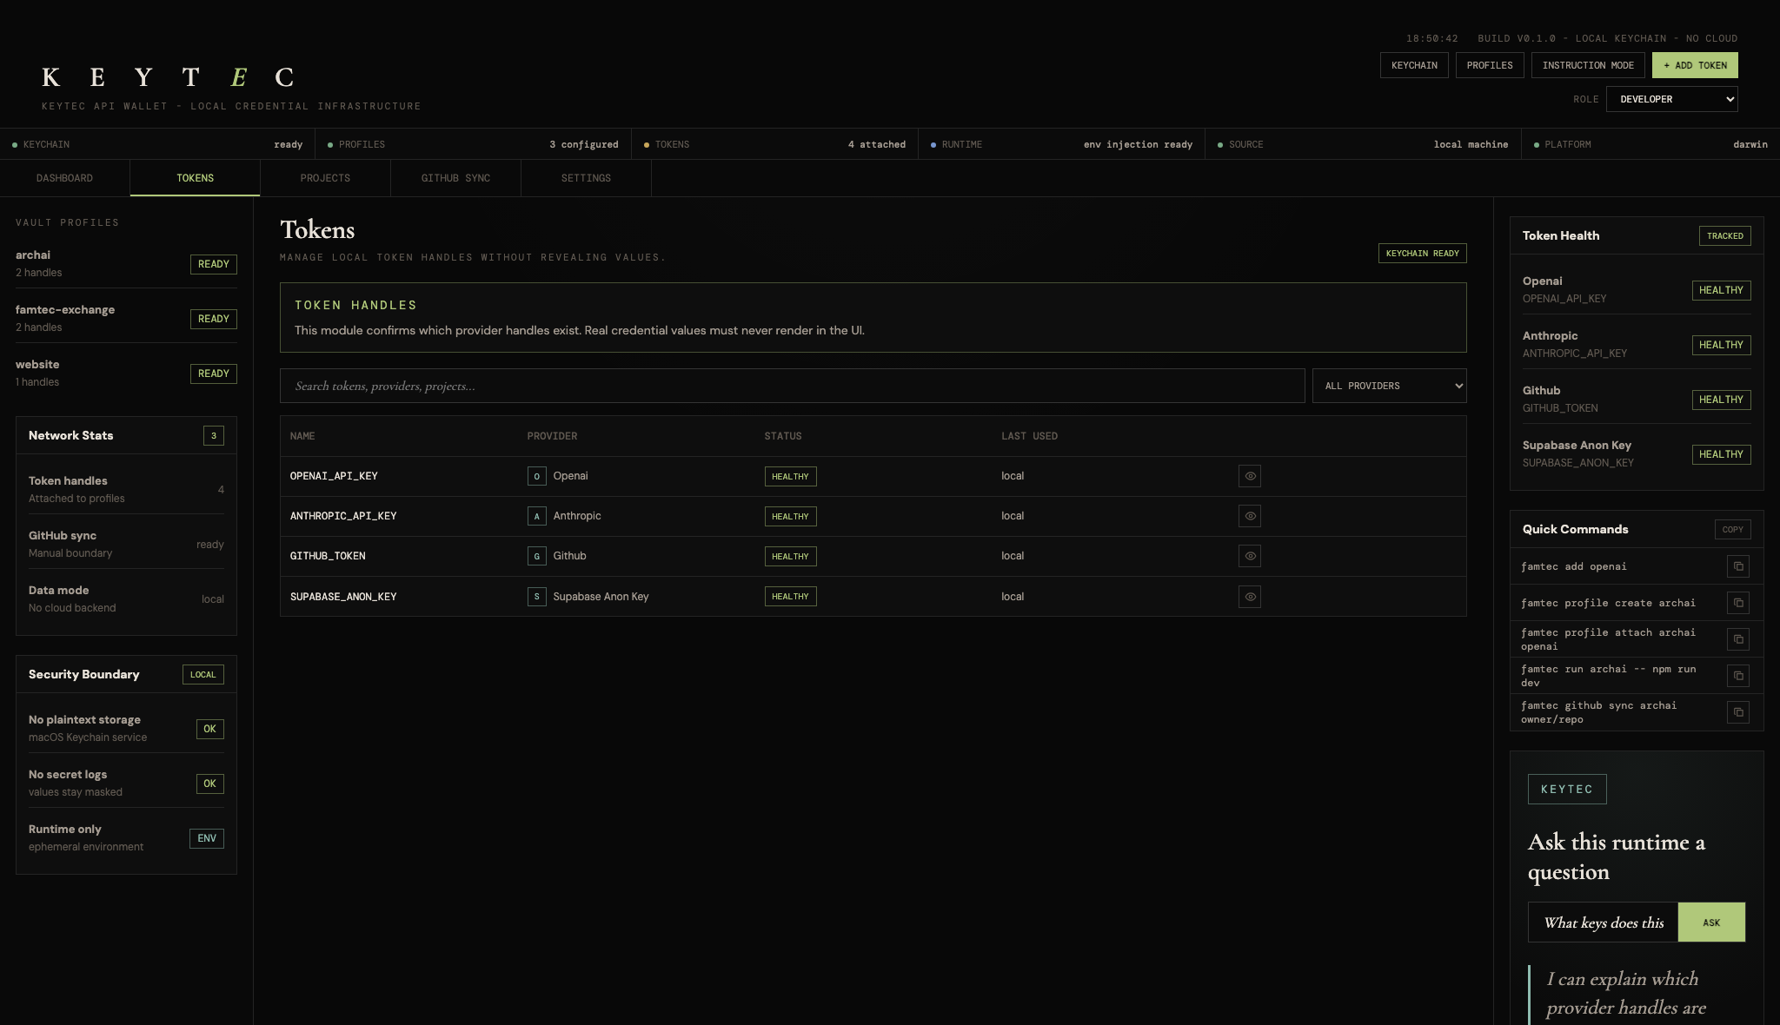Go to the GitHub Sync tab
Viewport: 1780px width, 1025px height.
455,178
